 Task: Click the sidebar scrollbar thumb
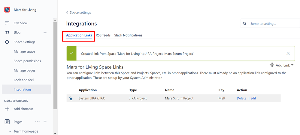coord(55,66)
